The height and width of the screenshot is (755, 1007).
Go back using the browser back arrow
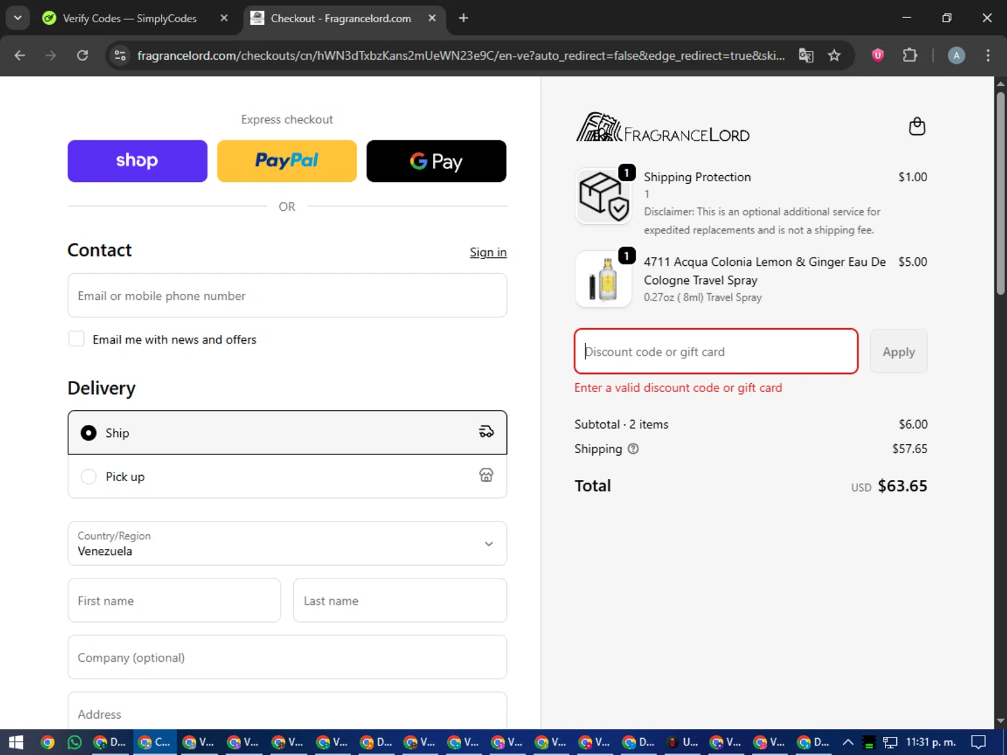coord(19,55)
